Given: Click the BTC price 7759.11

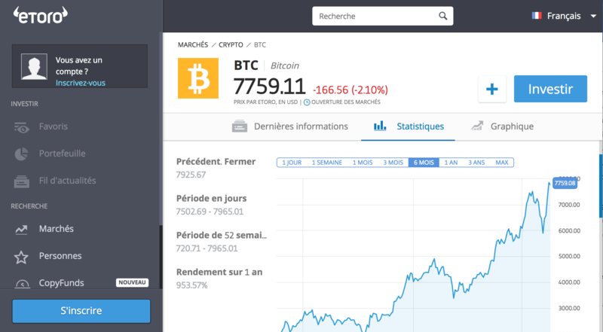Looking at the screenshot, I should pyautogui.click(x=269, y=87).
